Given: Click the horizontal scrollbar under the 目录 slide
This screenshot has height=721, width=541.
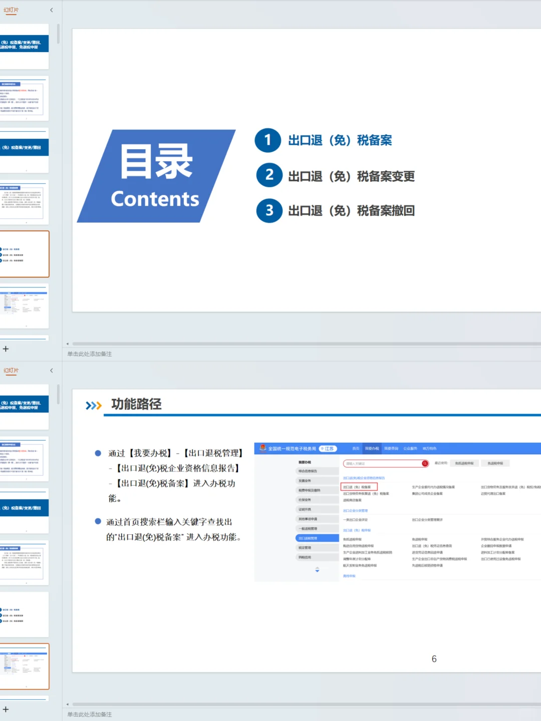Looking at the screenshot, I should 307,344.
